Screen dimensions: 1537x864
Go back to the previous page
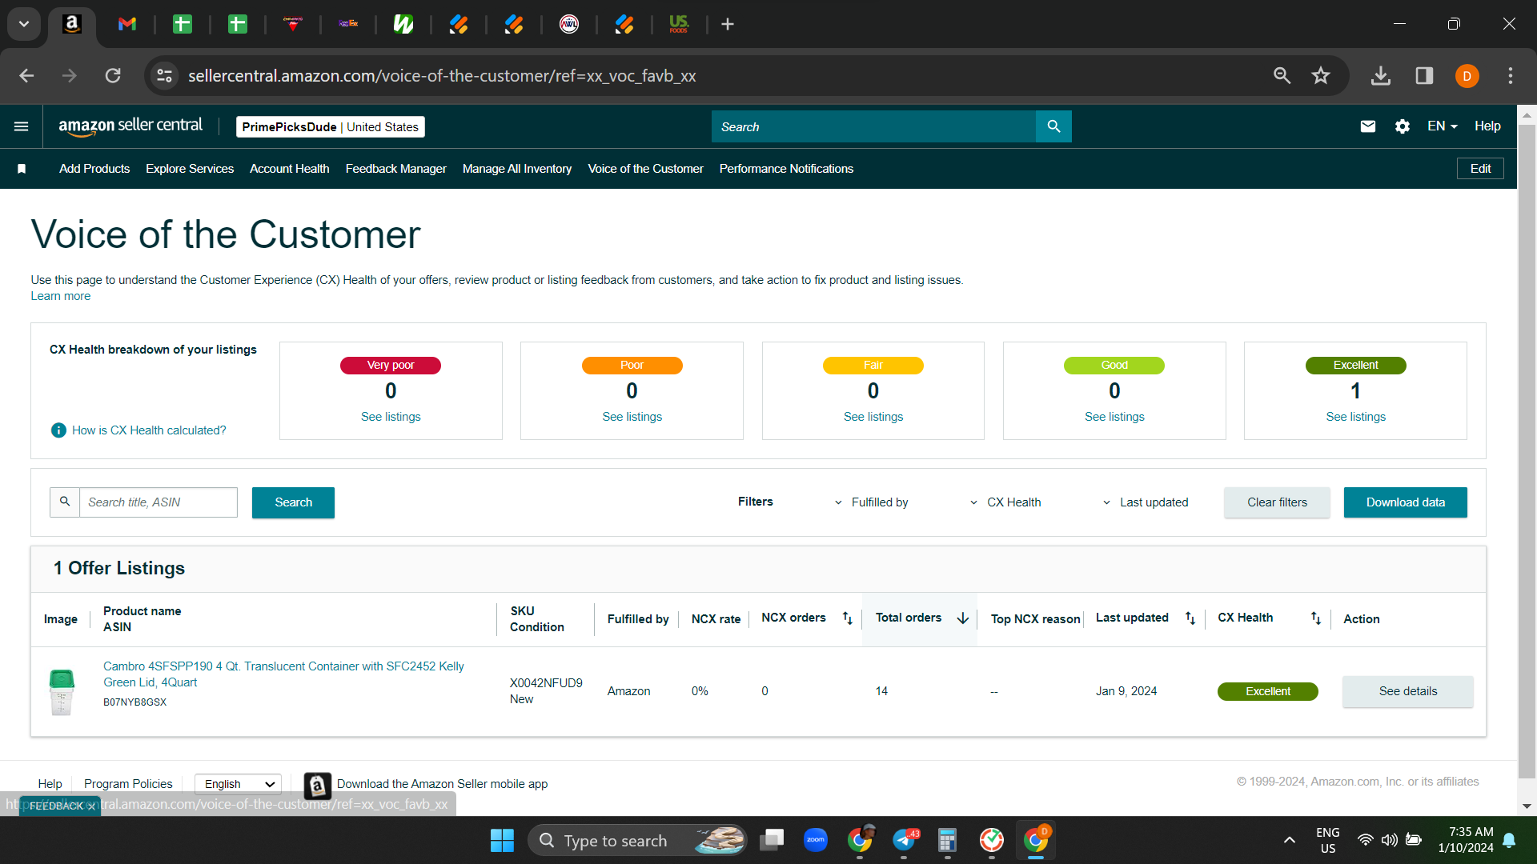(26, 76)
